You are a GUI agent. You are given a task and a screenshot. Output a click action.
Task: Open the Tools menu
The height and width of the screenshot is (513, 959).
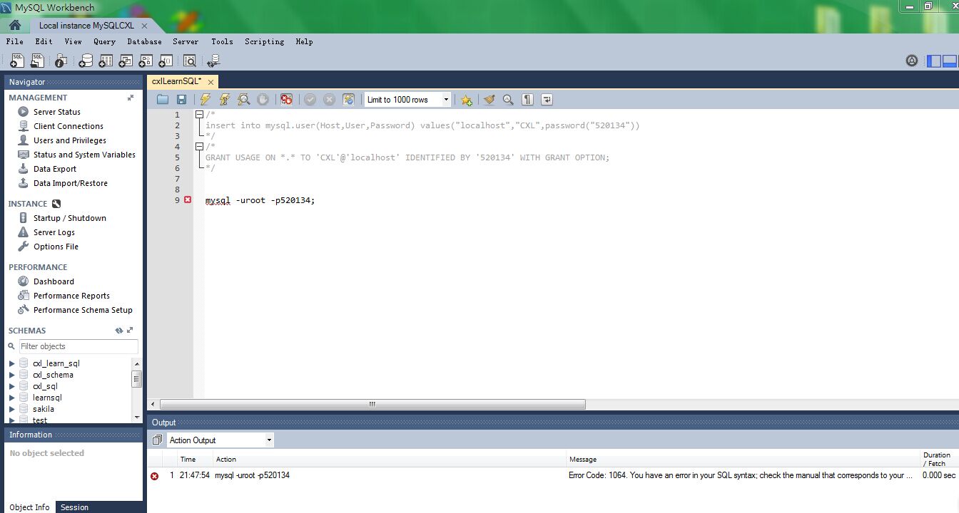(222, 41)
